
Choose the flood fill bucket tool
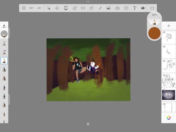66,8
